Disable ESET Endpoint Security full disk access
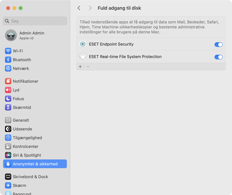This screenshot has height=195, width=232. pyautogui.click(x=218, y=44)
